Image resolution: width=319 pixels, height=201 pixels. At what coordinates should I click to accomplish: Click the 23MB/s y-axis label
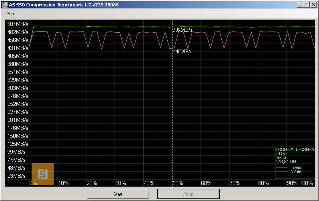point(17,176)
